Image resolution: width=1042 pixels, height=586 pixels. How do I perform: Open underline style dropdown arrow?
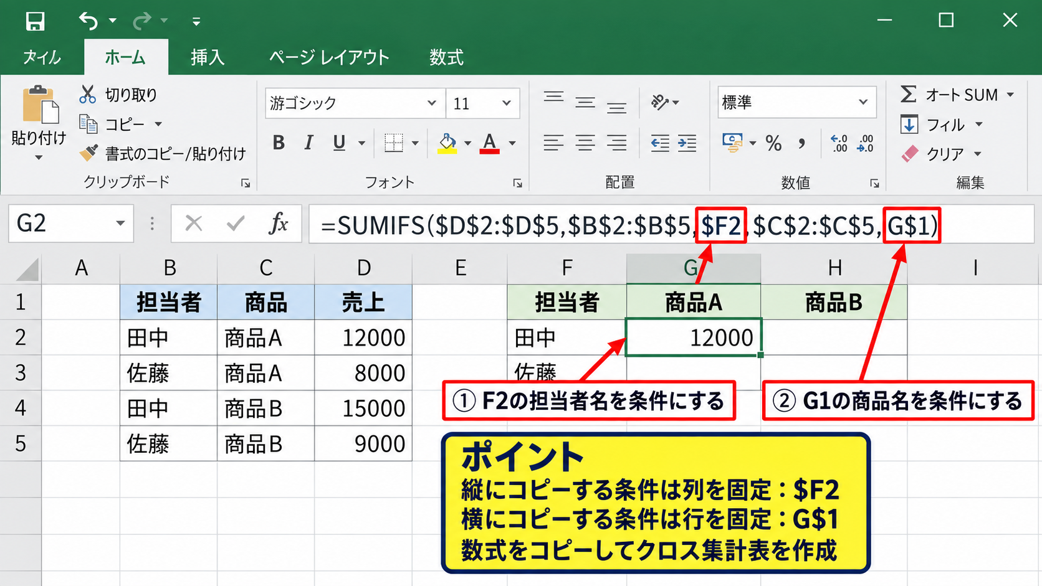tap(361, 144)
